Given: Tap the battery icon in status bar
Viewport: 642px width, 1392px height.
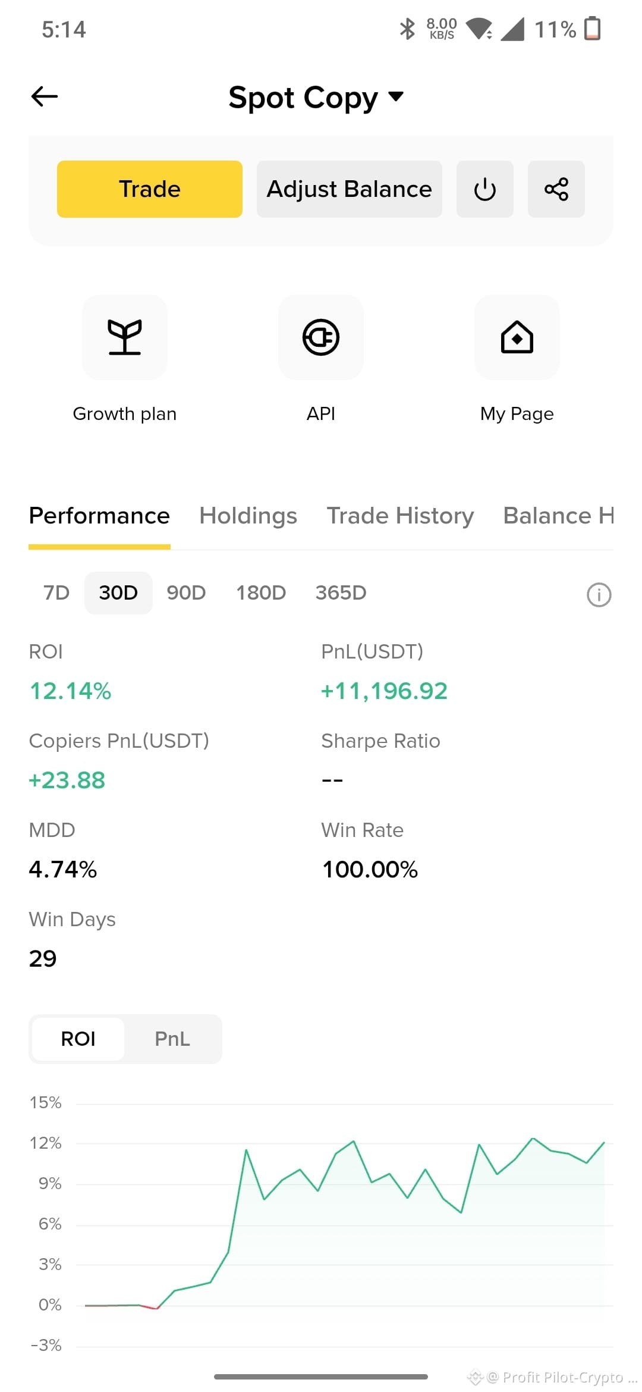Looking at the screenshot, I should click(592, 29).
